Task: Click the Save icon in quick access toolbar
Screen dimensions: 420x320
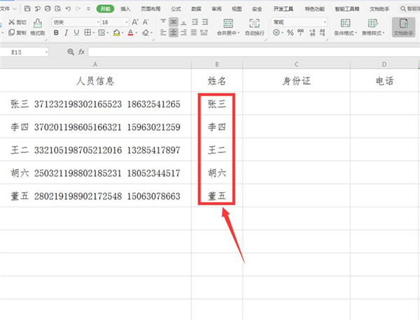Action: point(27,9)
